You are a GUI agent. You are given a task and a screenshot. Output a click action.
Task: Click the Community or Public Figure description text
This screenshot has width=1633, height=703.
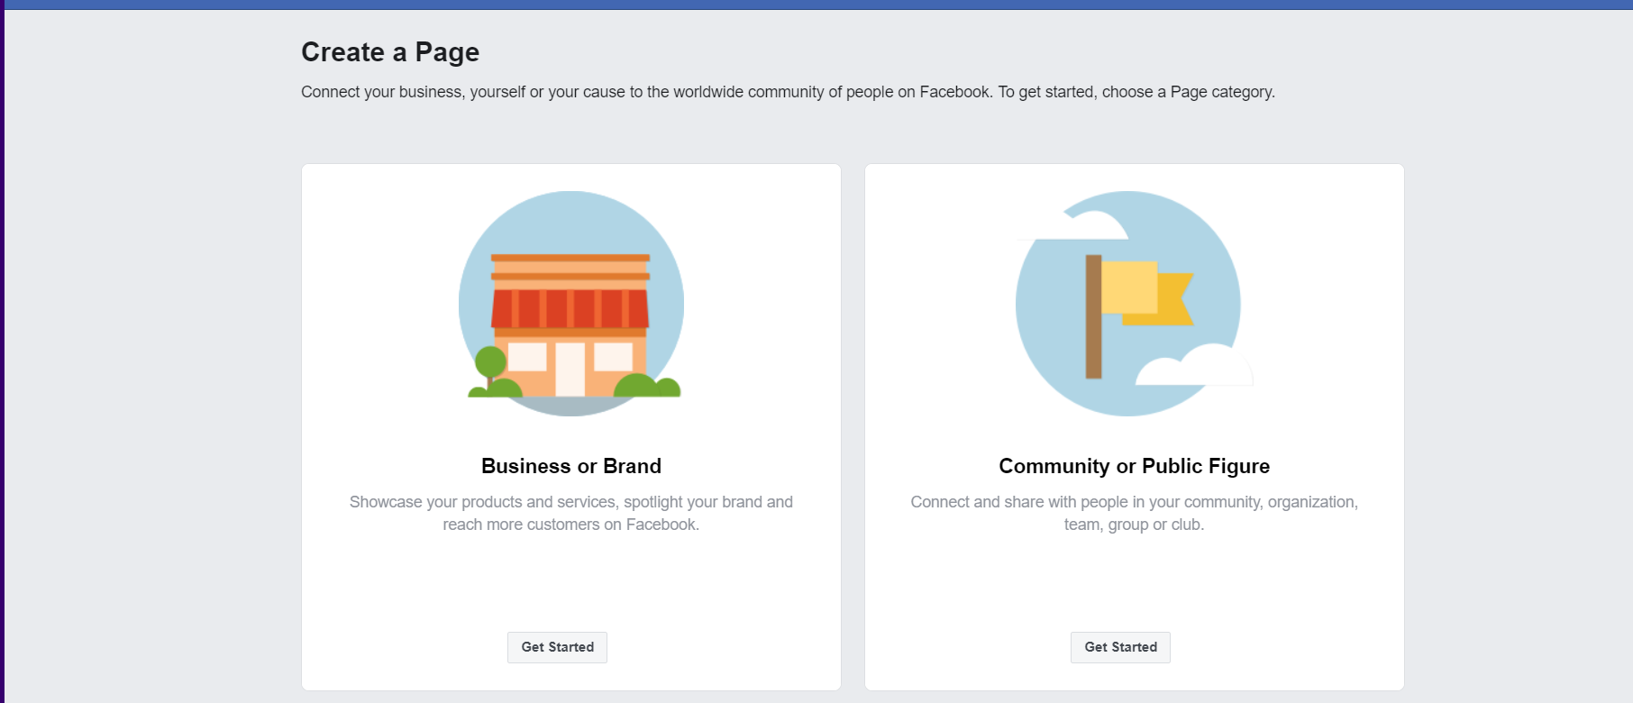1134,513
